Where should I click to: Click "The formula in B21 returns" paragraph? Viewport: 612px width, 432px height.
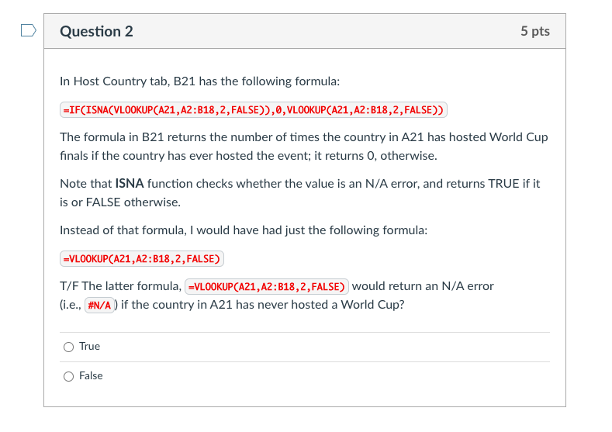tap(303, 147)
